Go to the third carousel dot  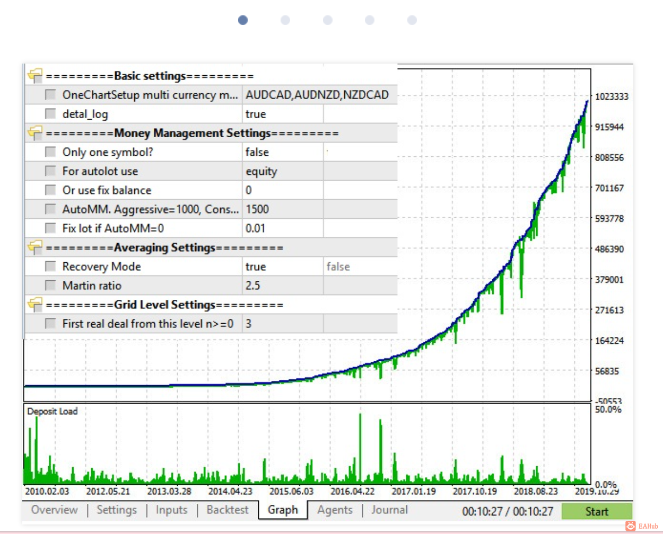(x=328, y=20)
